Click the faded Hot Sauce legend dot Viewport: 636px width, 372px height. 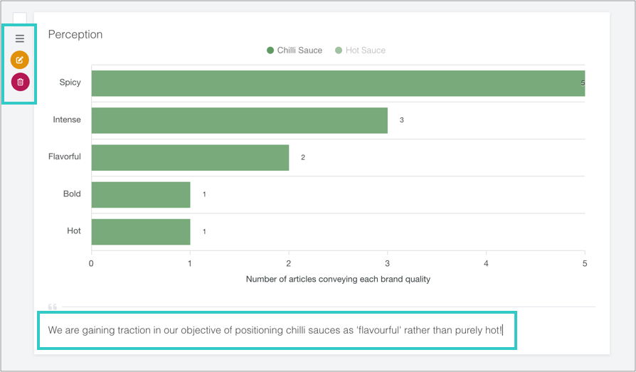click(339, 51)
